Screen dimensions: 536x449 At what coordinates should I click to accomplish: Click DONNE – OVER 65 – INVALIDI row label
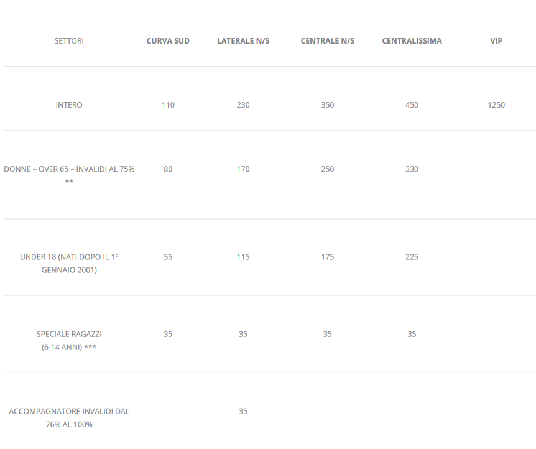pos(69,175)
